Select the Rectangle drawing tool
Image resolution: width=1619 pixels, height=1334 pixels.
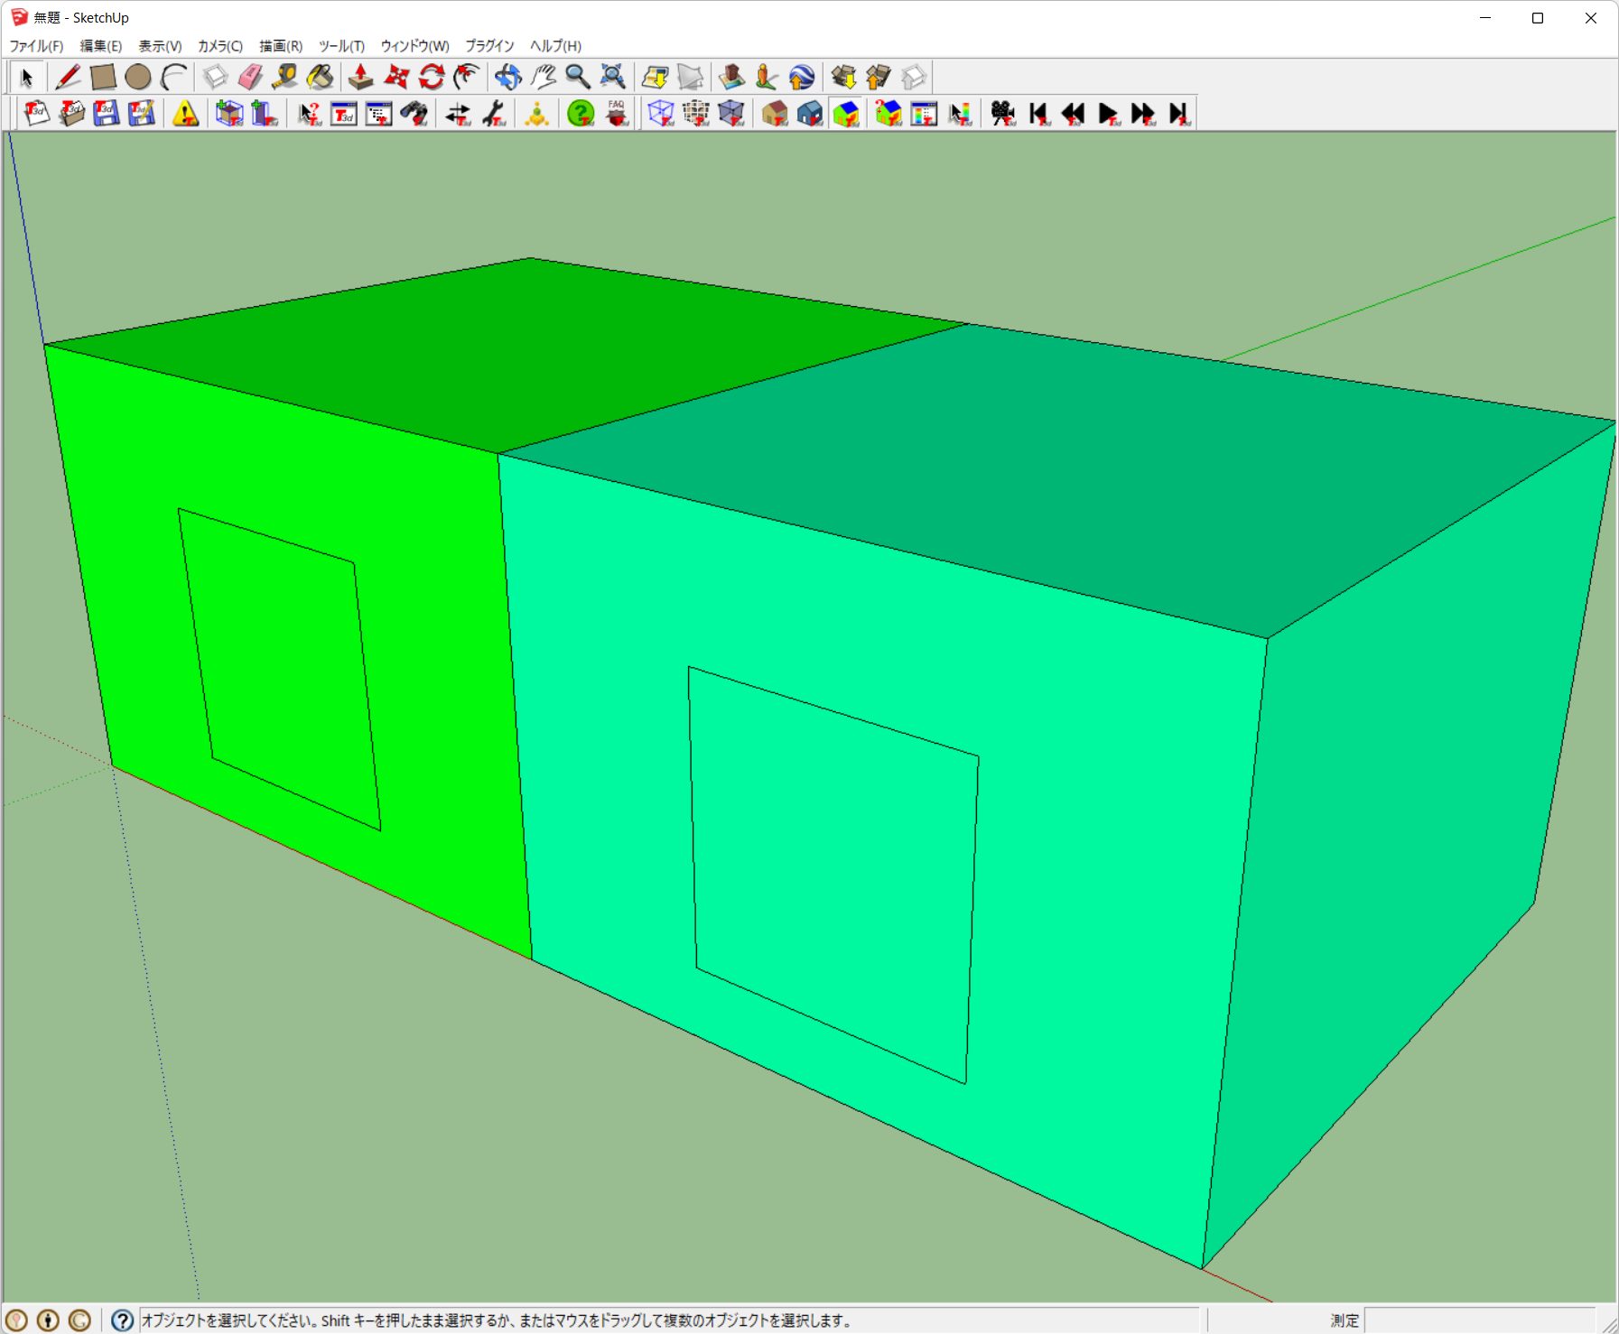click(103, 78)
